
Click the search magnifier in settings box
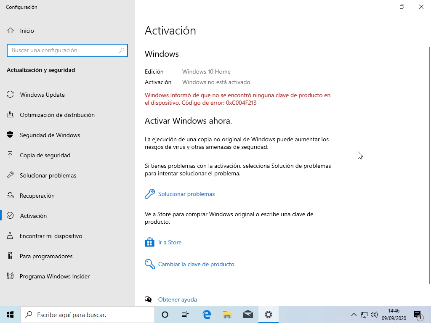click(x=122, y=50)
